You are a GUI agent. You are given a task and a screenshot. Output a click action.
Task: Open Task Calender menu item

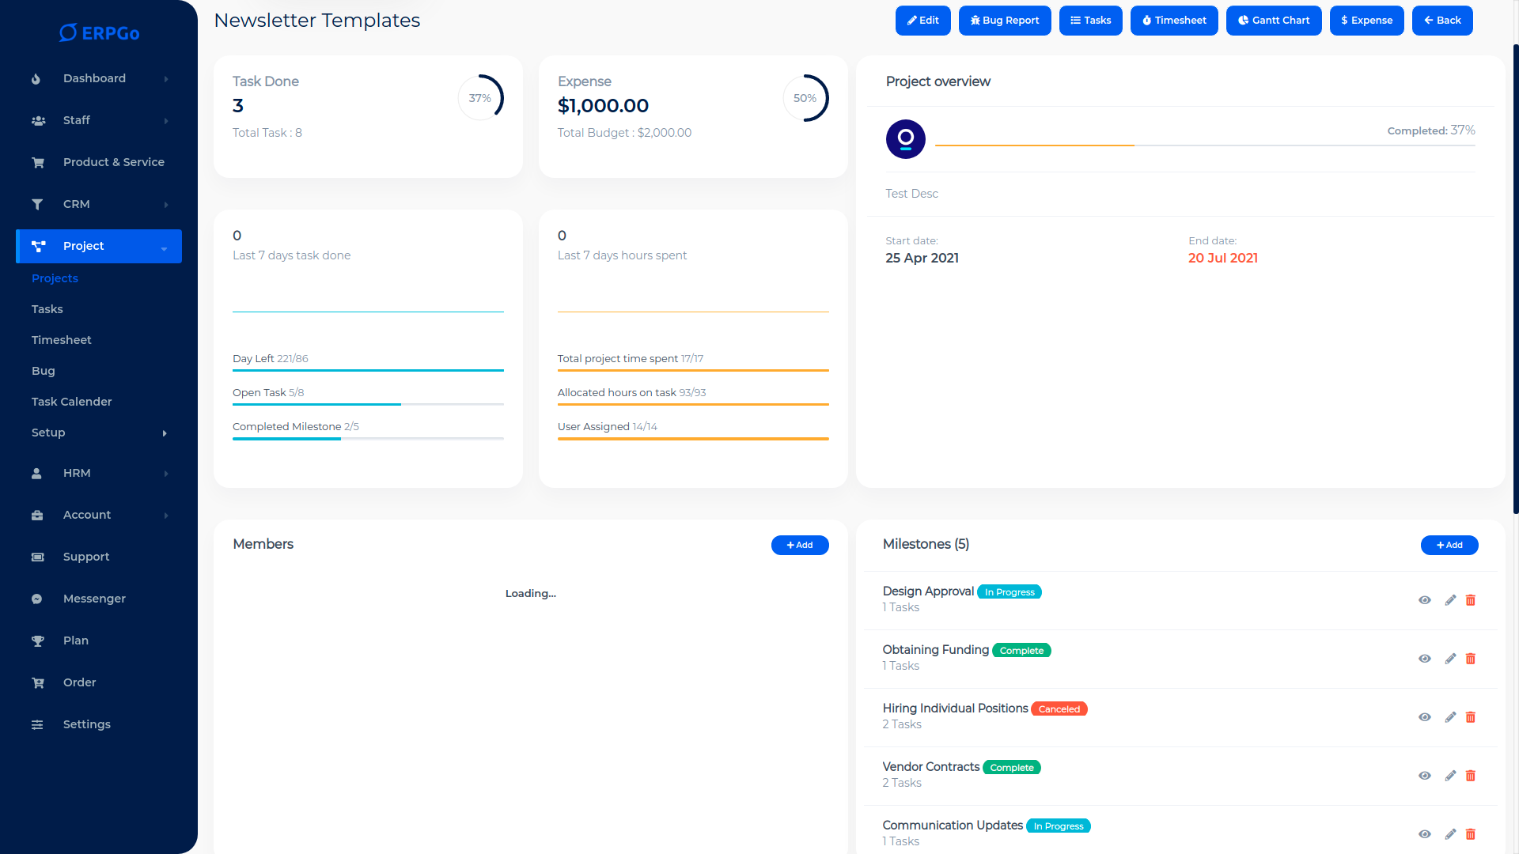pyautogui.click(x=71, y=402)
